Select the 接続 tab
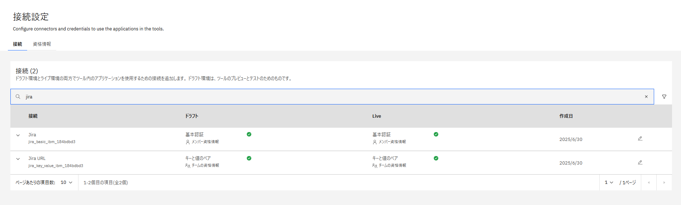Image resolution: width=681 pixels, height=205 pixels. coord(18,44)
